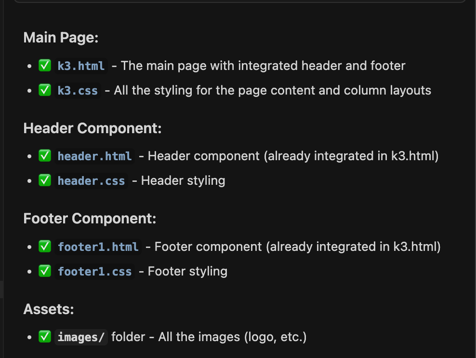The width and height of the screenshot is (476, 358).
Task: Click the green checkmark before footer1.css
Action: [45, 271]
